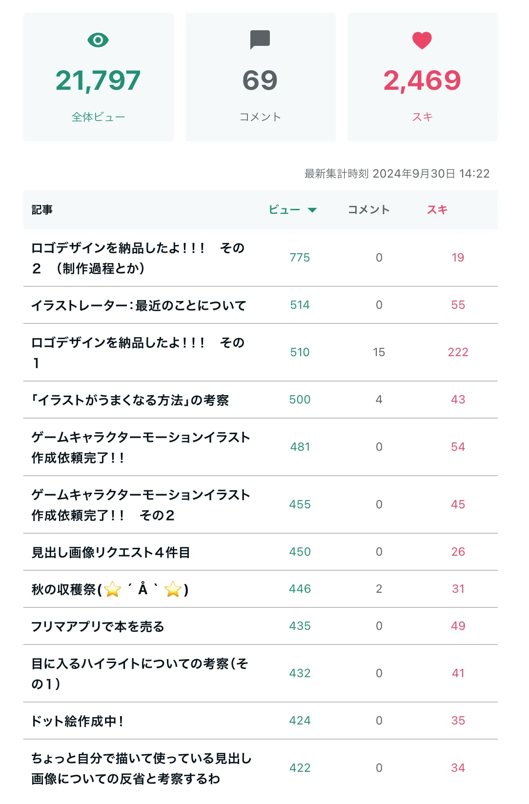Open article 見出し画像リクエスト4件目
The height and width of the screenshot is (804, 529).
click(x=111, y=552)
